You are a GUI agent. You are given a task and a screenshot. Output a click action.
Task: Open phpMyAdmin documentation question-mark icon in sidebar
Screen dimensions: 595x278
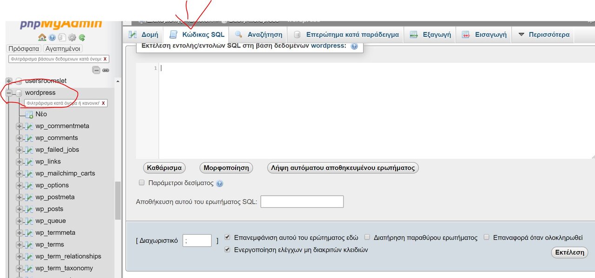tap(52, 38)
